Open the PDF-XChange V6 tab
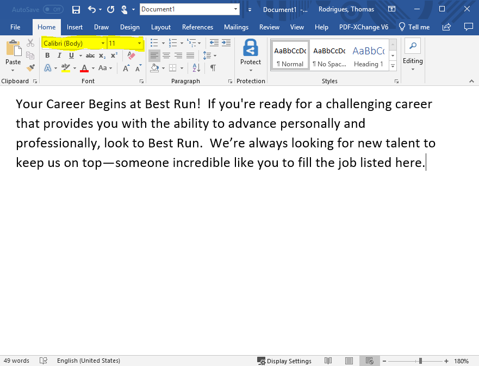The width and height of the screenshot is (479, 366). point(364,27)
